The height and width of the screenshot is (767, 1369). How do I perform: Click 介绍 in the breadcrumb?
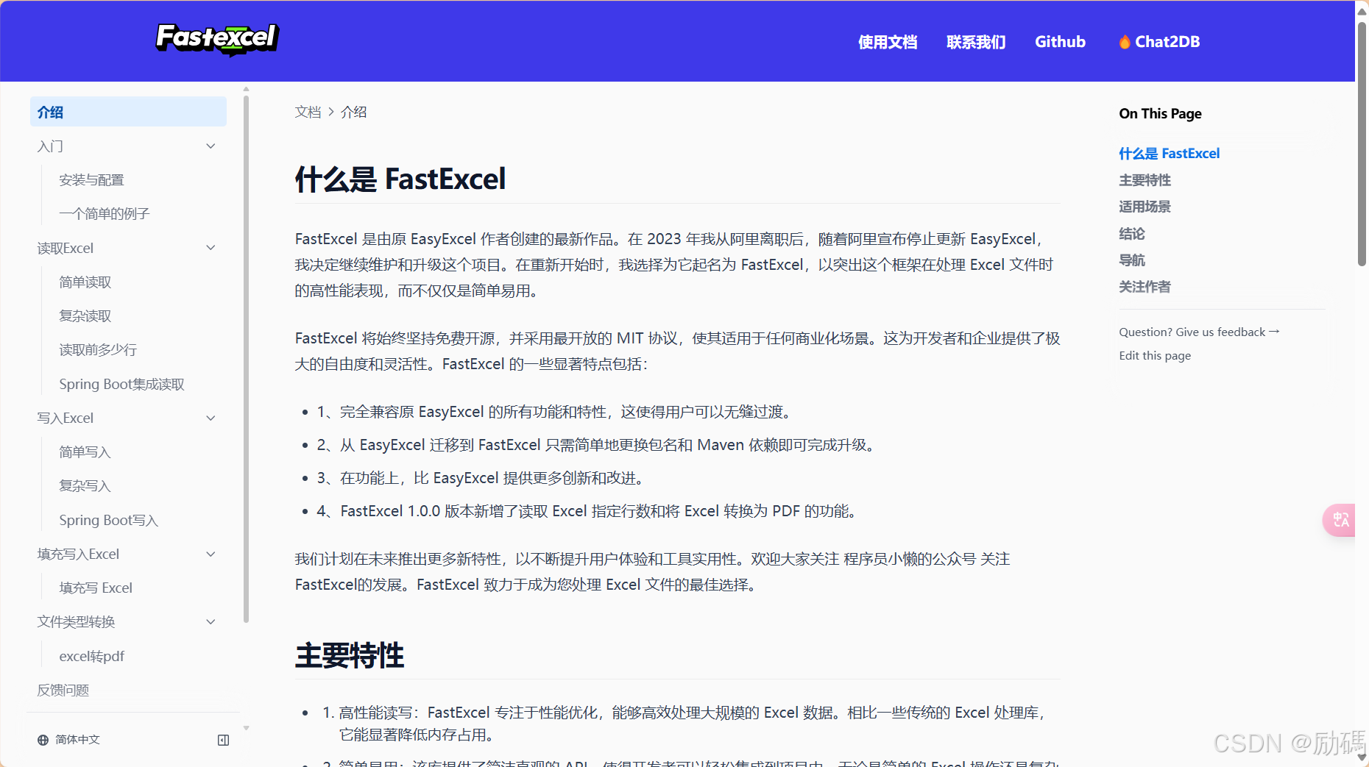tap(353, 112)
